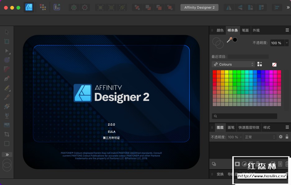Viewport: 291px width, 185px height.
Task: Toggle the fill/stroke selector circles in Swatches
Action: (x=218, y=43)
